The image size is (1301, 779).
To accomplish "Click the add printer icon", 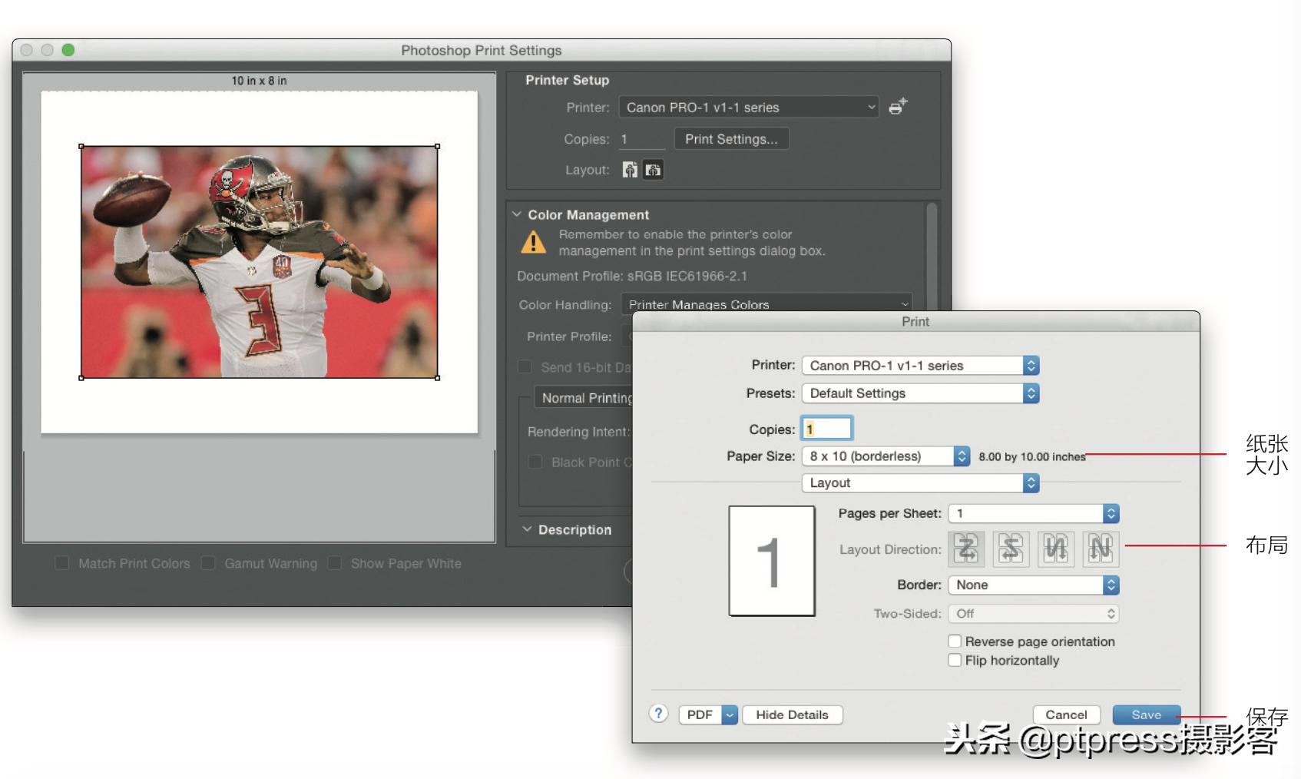I will point(898,107).
